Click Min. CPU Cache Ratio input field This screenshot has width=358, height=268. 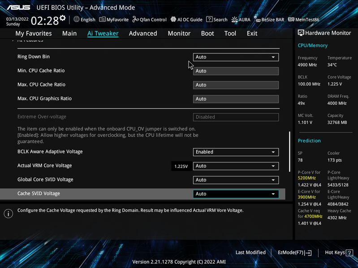(x=236, y=71)
